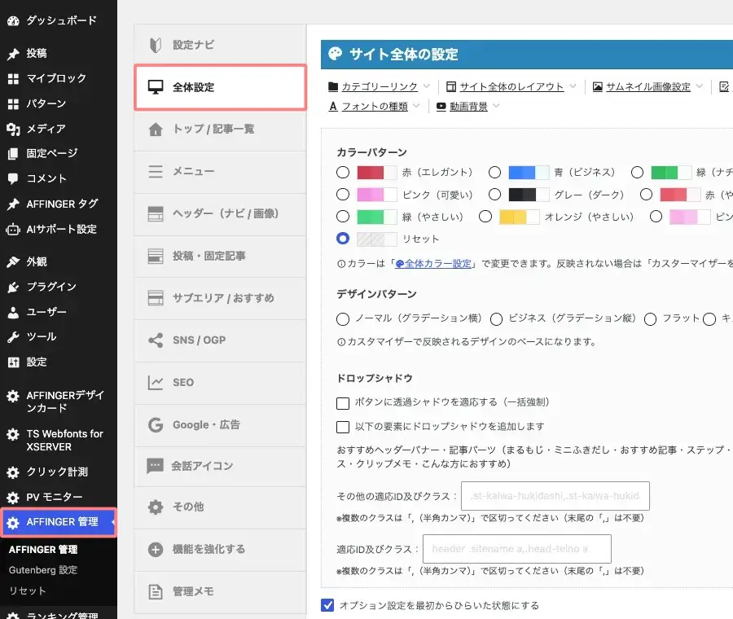This screenshot has width=733, height=619.
Task: Click the PV モニター gear icon
Action: 13,498
